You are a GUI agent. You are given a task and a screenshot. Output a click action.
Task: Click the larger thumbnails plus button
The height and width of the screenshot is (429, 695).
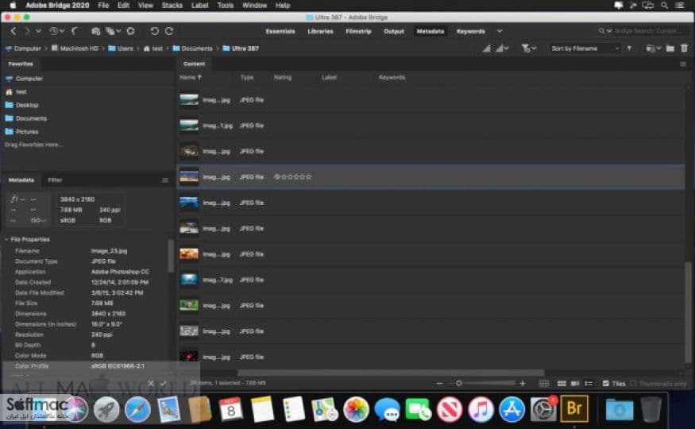(523, 384)
